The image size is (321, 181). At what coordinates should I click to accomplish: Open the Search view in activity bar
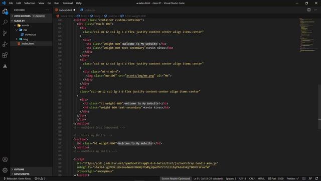click(5, 22)
